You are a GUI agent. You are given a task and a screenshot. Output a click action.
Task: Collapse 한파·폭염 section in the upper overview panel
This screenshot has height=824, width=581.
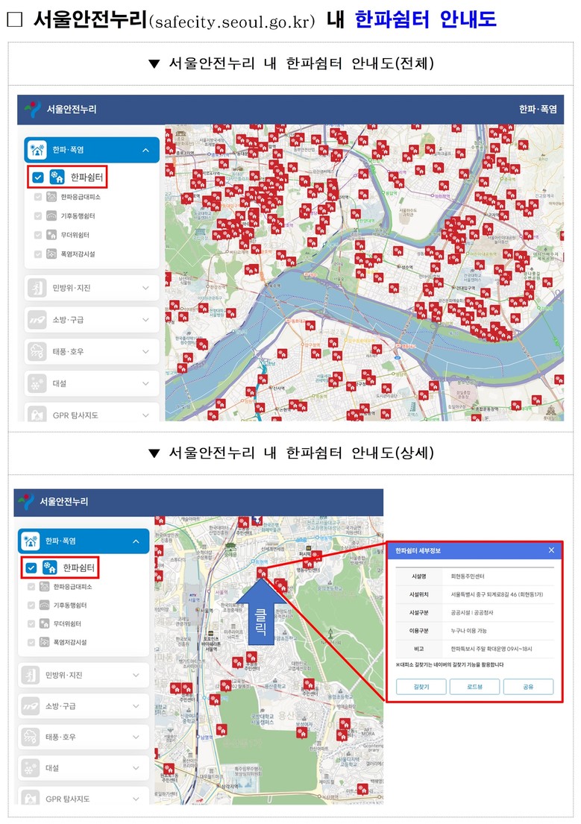point(145,150)
